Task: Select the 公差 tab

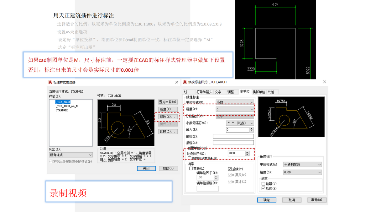Action: [x=271, y=92]
